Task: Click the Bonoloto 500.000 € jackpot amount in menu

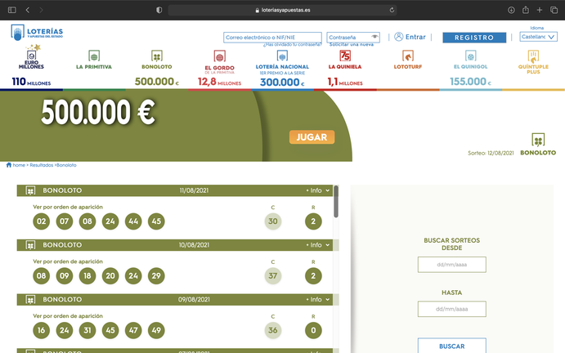Action: (x=157, y=82)
